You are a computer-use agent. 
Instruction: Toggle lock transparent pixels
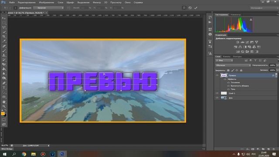pyautogui.click(x=228, y=70)
